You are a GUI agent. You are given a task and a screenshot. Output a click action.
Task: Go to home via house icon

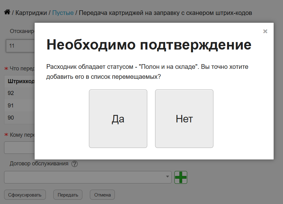[7, 12]
